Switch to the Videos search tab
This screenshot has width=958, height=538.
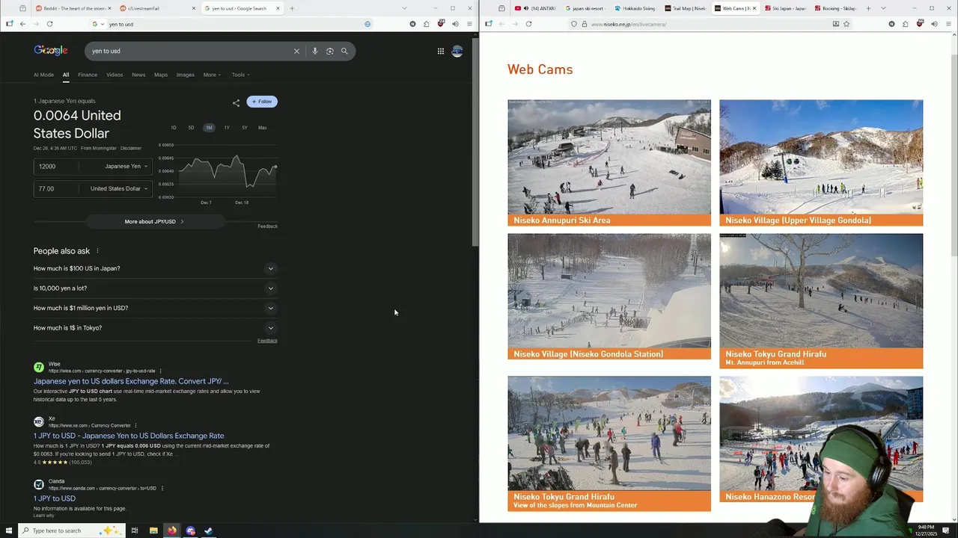point(115,75)
